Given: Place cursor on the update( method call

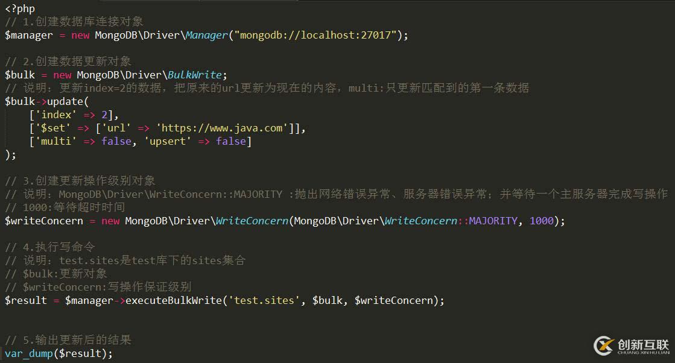Looking at the screenshot, I should click(x=68, y=102).
